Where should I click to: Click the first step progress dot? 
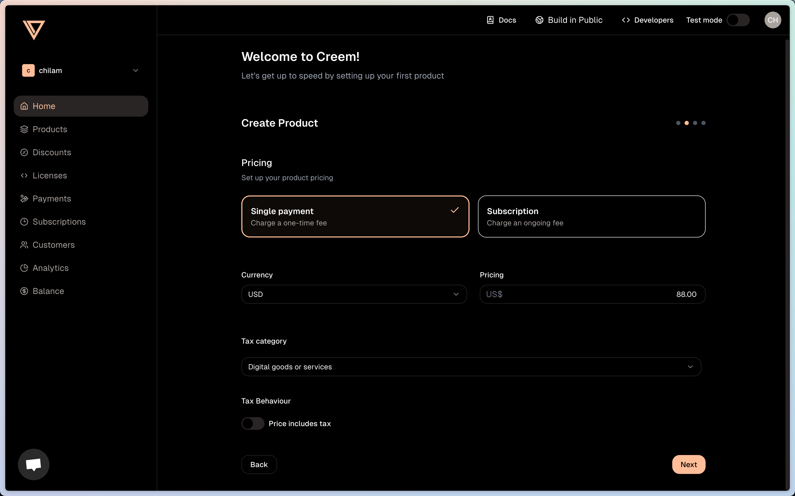pos(678,123)
